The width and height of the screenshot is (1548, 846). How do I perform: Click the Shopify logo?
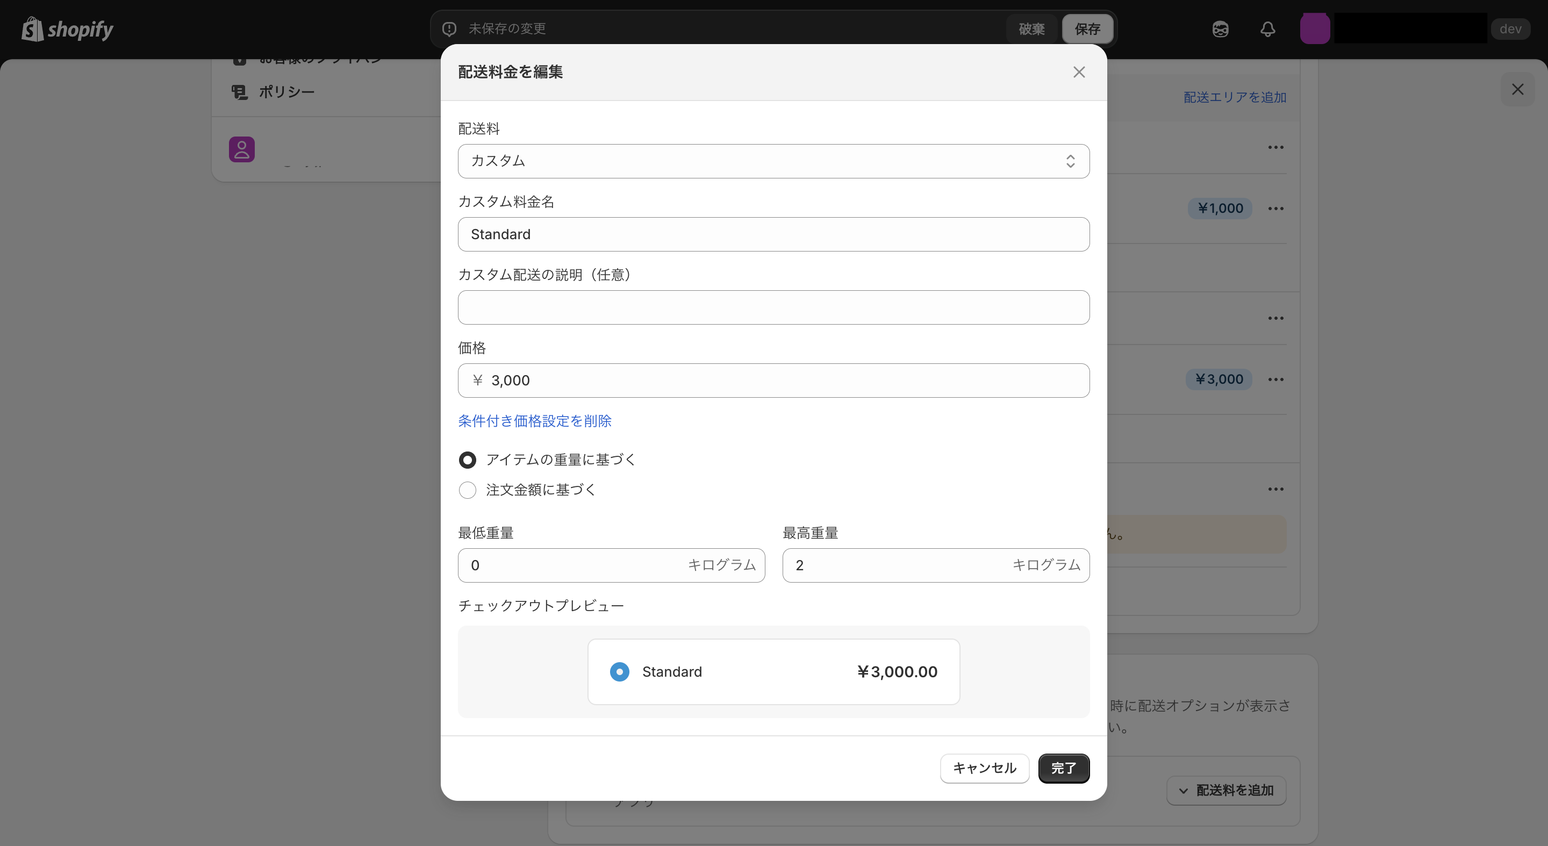[67, 29]
